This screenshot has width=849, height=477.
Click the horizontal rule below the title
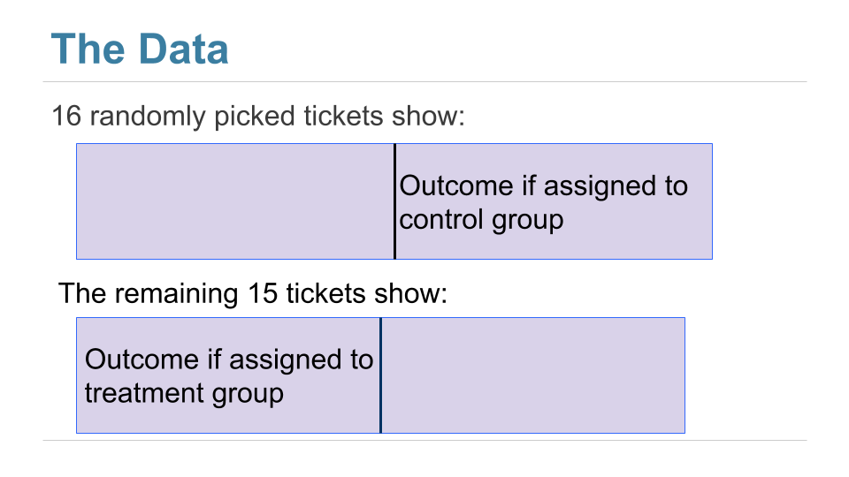point(424,82)
